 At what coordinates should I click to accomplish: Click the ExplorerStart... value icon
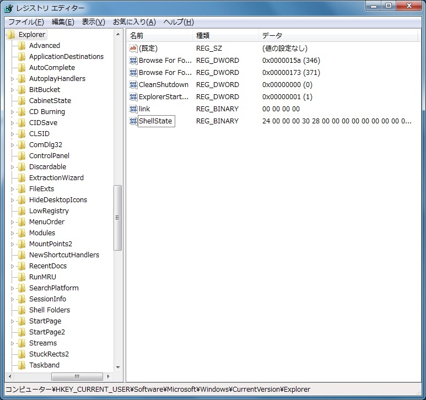click(x=133, y=96)
